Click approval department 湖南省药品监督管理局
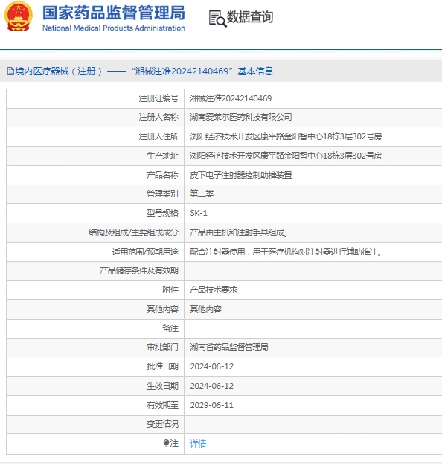442x464 pixels. pos(229,347)
